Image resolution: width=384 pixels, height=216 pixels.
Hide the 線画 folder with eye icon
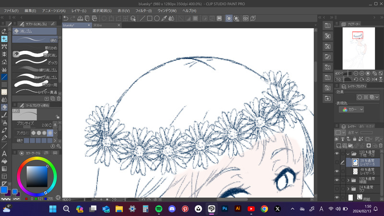coord(337,180)
